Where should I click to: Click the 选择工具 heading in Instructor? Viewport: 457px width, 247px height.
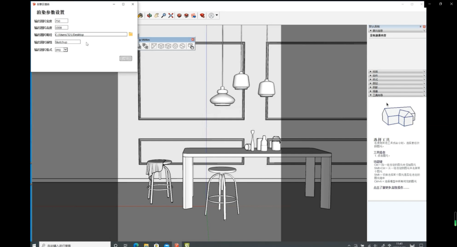click(x=382, y=140)
